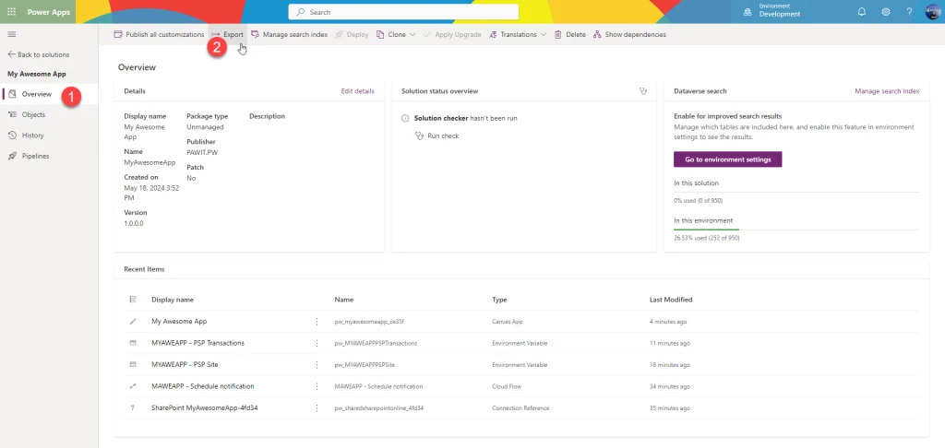Click the Deploy command
Image resolution: width=945 pixels, height=448 pixels.
point(352,35)
